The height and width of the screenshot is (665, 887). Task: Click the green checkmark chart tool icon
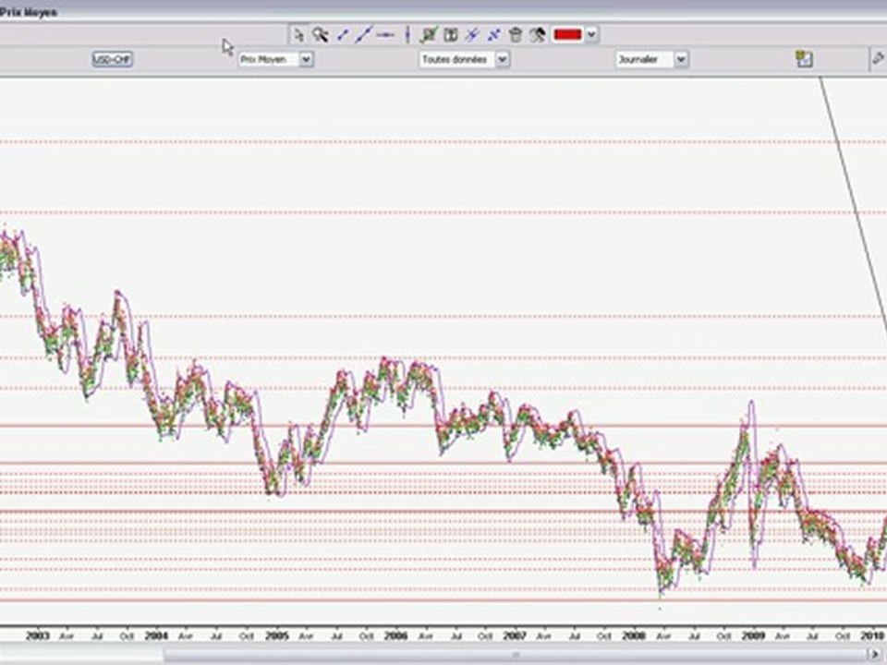(429, 35)
